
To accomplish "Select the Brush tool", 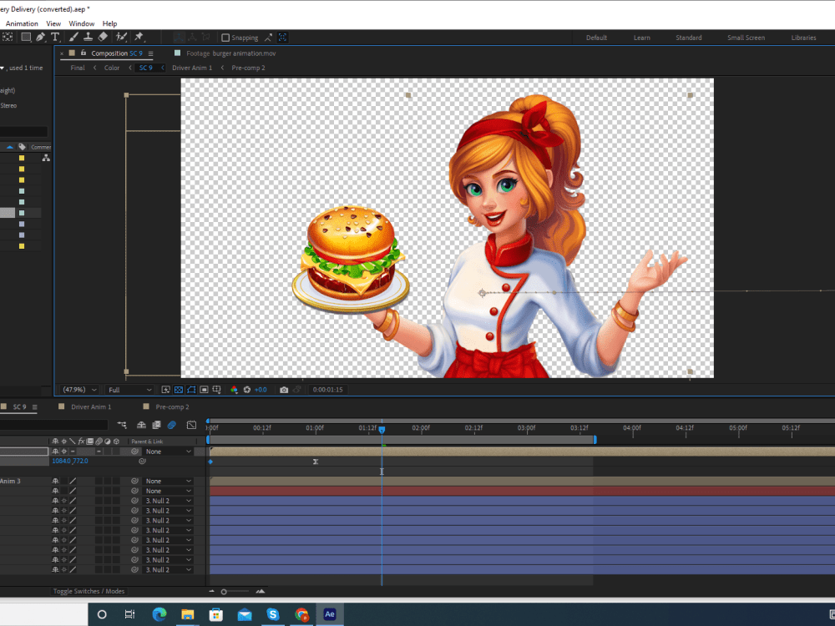I will pyautogui.click(x=73, y=37).
